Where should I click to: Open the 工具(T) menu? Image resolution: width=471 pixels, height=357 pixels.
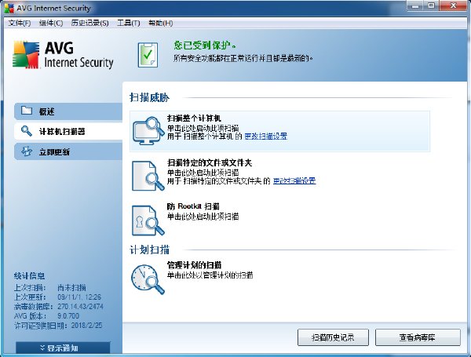pyautogui.click(x=128, y=23)
